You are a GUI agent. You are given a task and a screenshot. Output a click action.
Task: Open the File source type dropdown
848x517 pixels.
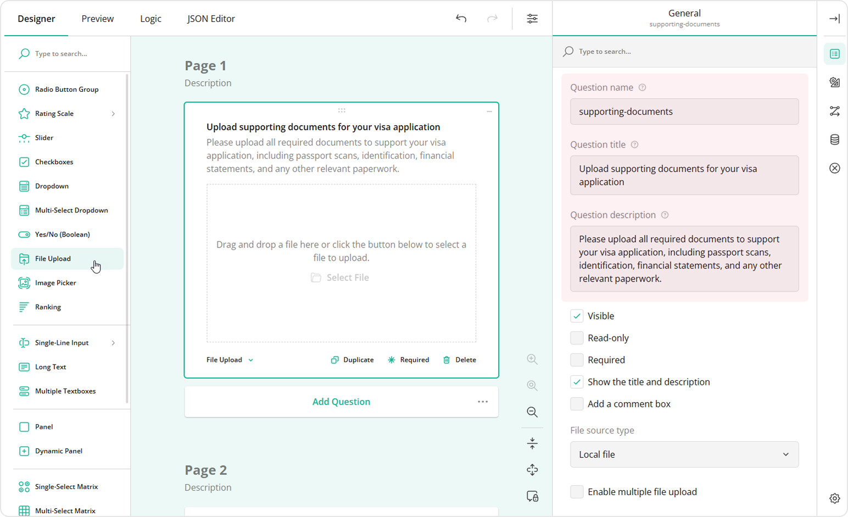click(683, 454)
